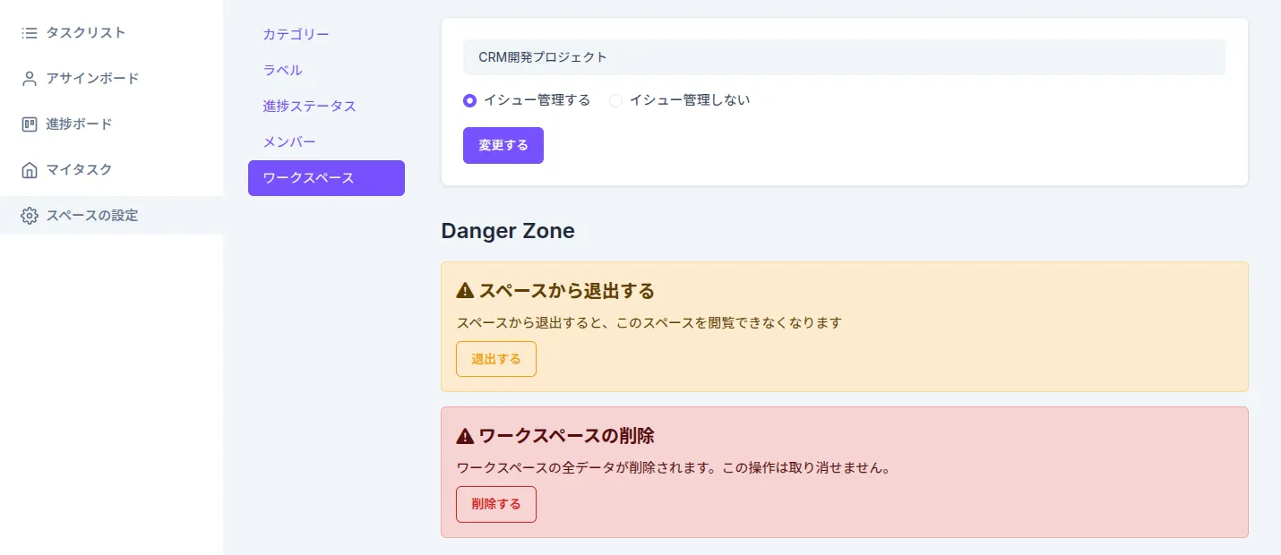Click the 進捗ボード board icon
Screen dimensions: 1281x555
point(30,124)
